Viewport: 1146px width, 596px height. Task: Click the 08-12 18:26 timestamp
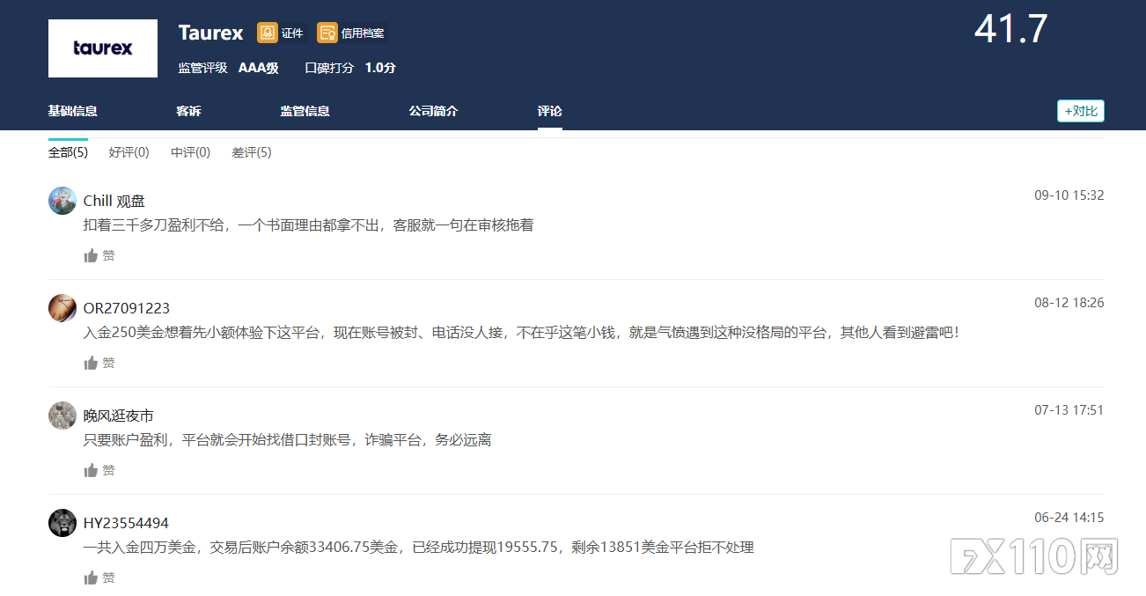(x=1069, y=303)
